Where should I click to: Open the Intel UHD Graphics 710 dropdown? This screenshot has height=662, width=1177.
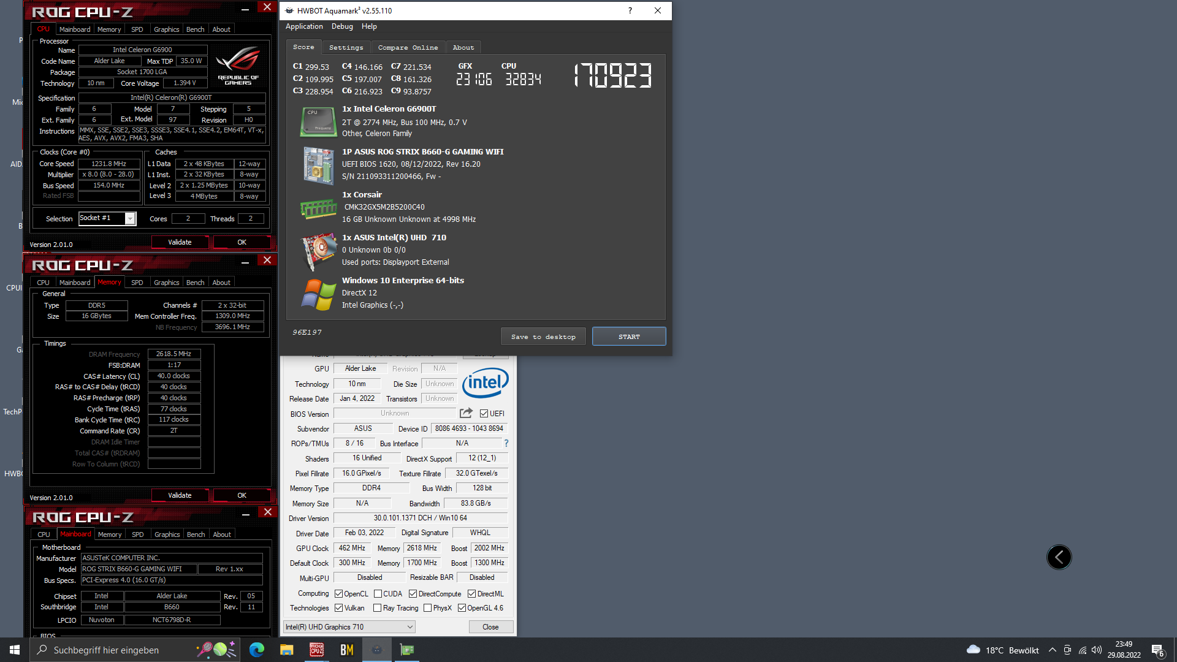click(x=349, y=626)
